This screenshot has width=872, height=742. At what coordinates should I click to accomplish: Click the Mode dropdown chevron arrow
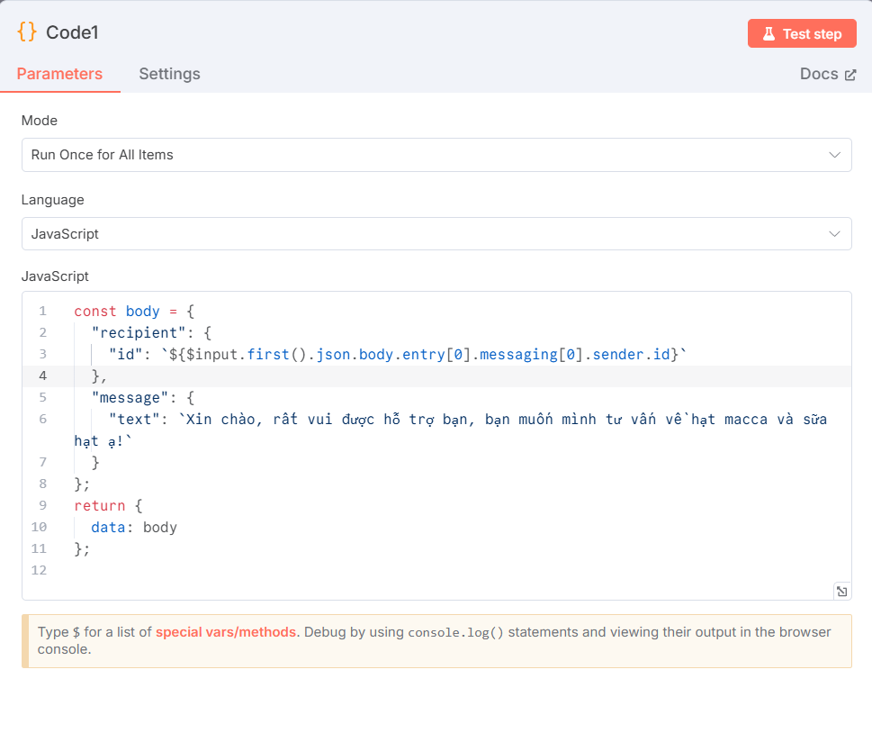coord(834,155)
